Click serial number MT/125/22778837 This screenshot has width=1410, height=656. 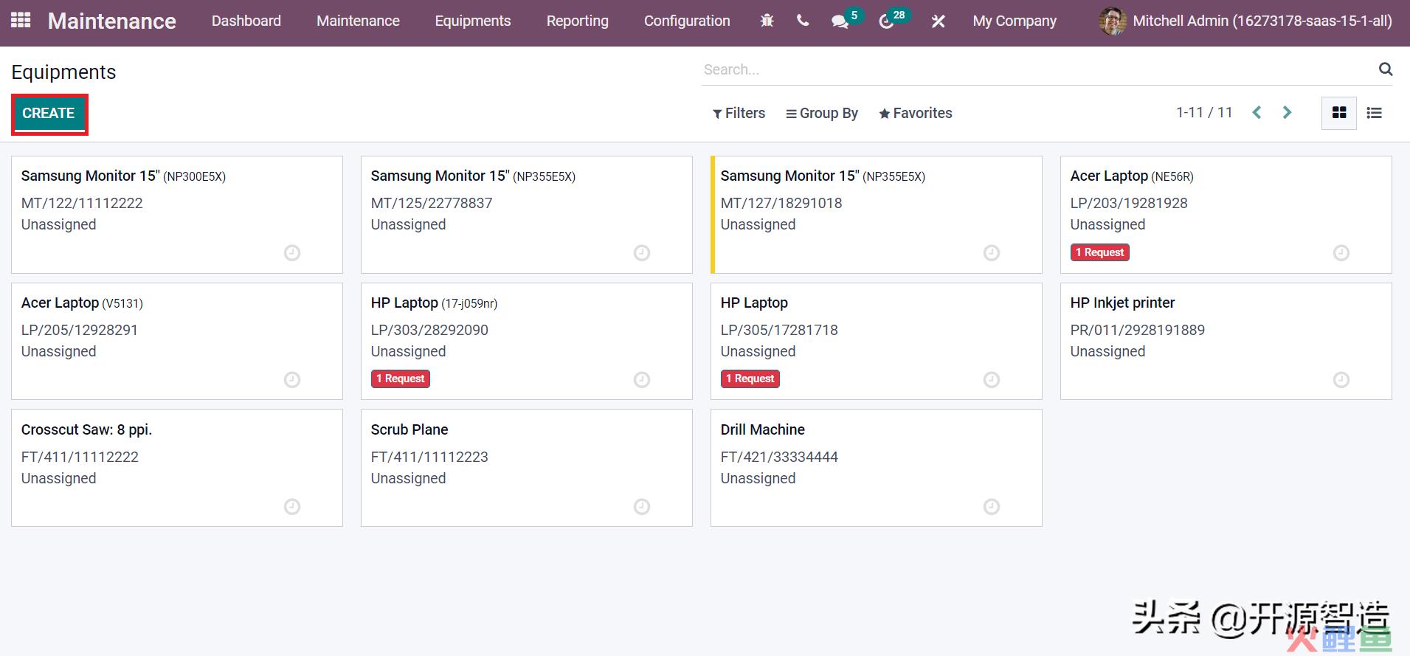[432, 203]
